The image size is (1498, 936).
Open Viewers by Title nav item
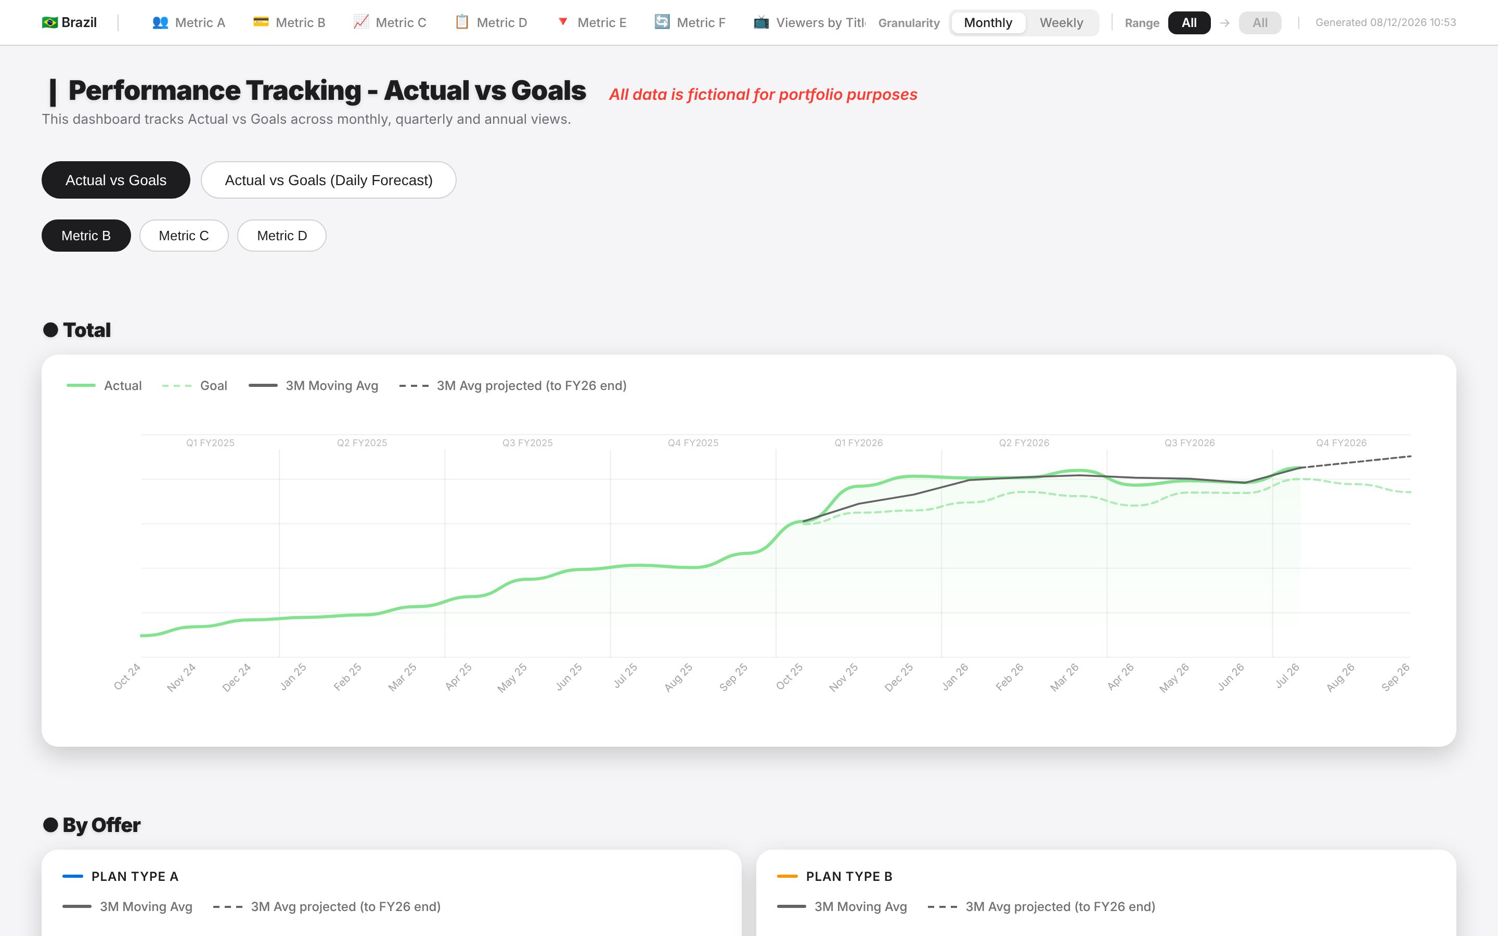pos(810,23)
